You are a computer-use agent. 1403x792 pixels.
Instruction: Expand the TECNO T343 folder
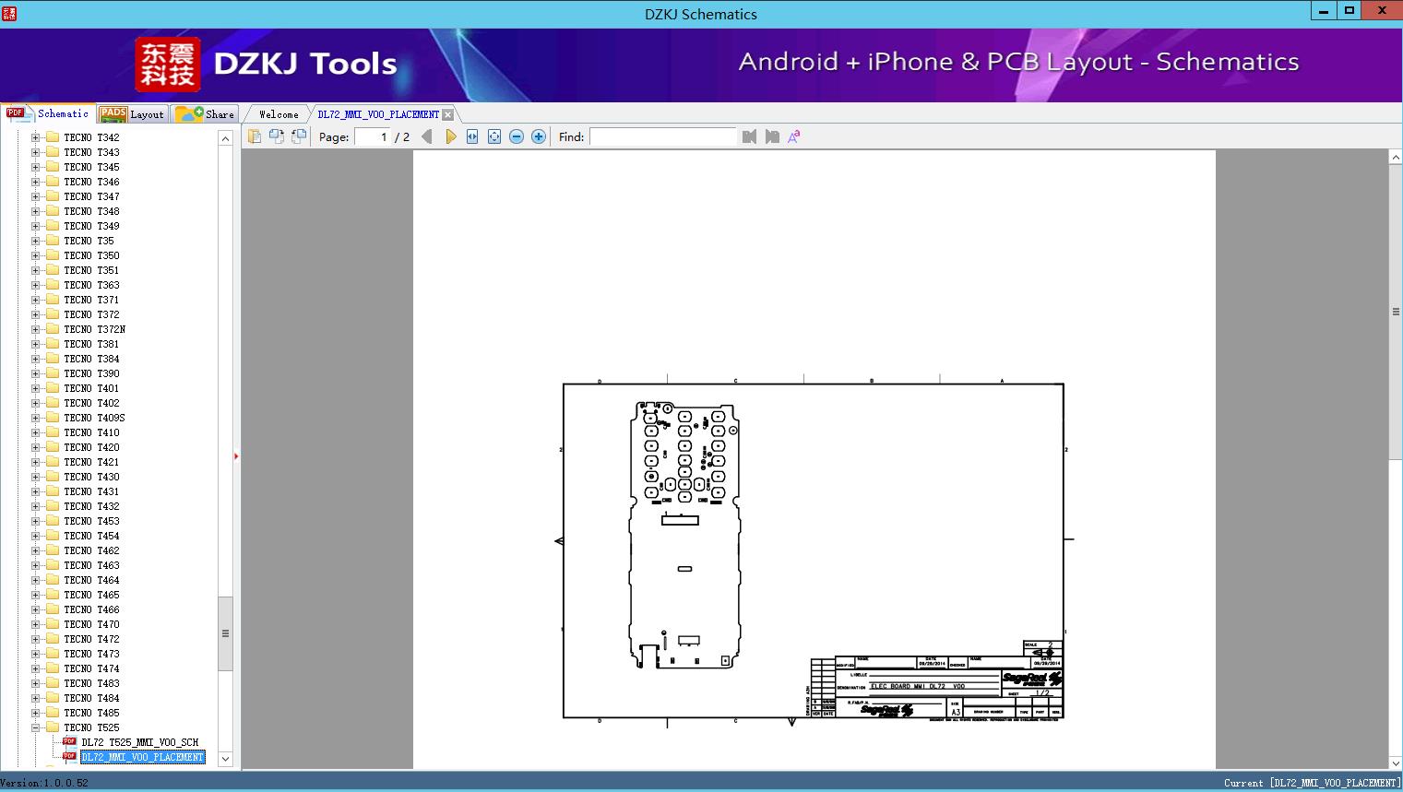tap(36, 152)
